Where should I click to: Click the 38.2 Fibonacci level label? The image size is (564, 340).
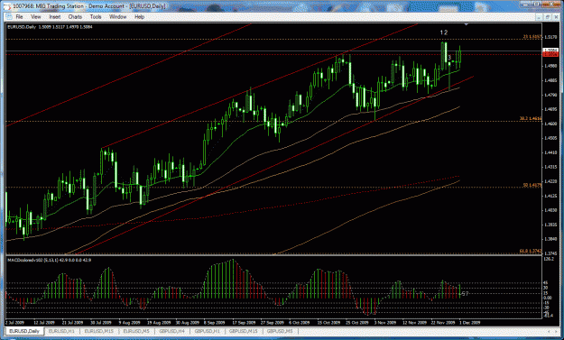click(531, 118)
